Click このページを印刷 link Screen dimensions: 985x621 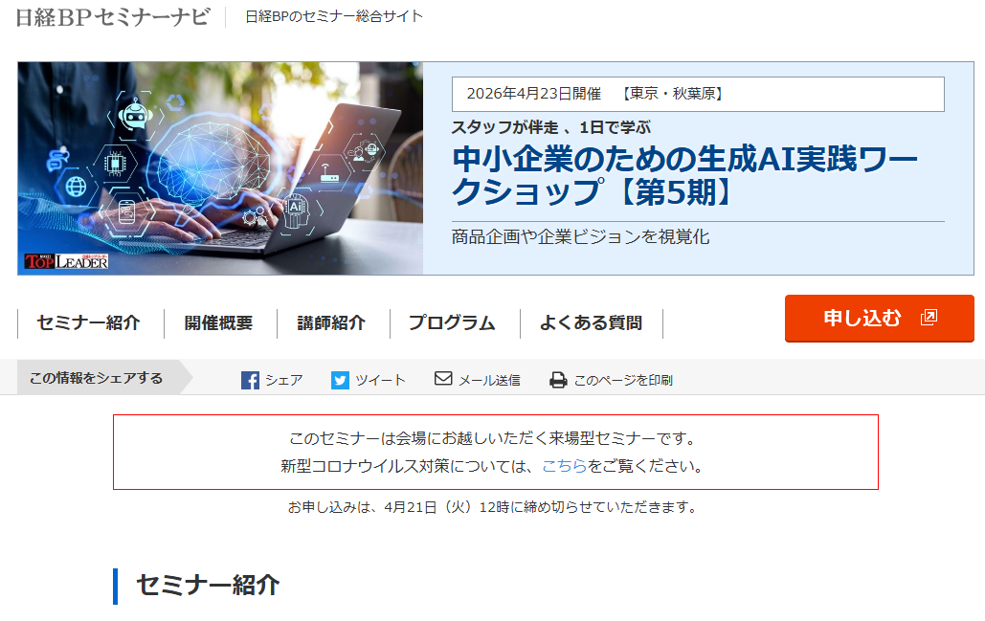point(623,380)
